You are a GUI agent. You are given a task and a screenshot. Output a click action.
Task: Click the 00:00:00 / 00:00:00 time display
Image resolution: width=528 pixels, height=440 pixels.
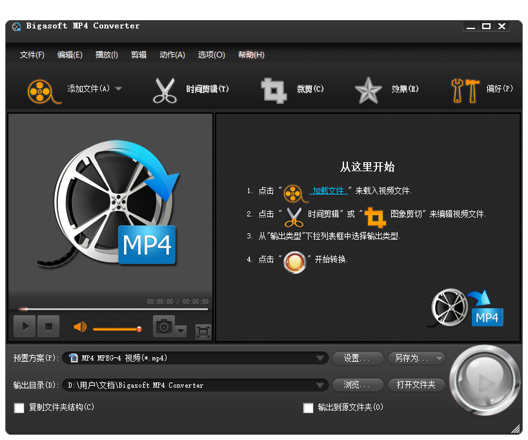click(178, 302)
